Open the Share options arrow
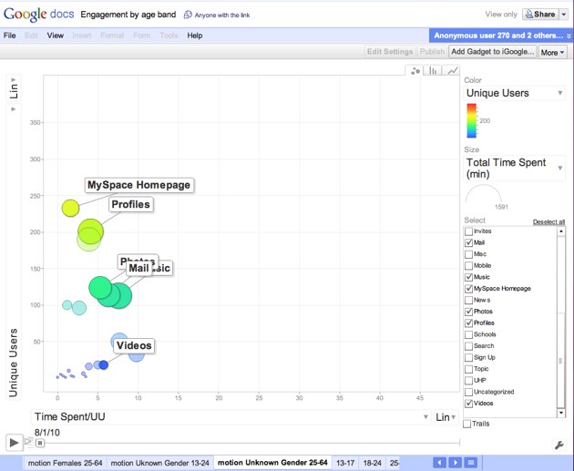574x471 pixels. click(x=564, y=15)
